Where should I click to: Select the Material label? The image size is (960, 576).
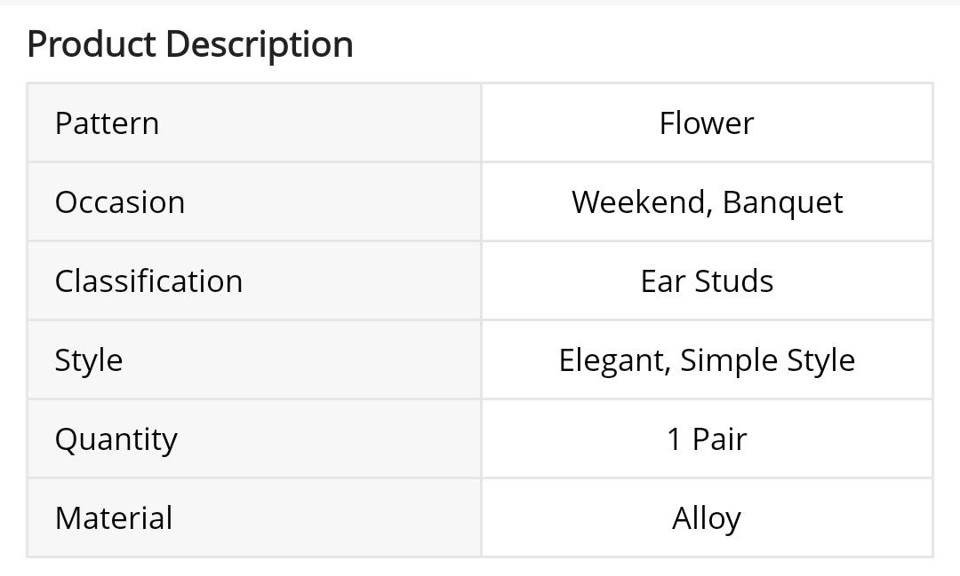114,518
